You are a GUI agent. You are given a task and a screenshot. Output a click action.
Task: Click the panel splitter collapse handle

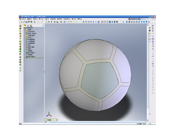tap(45, 72)
